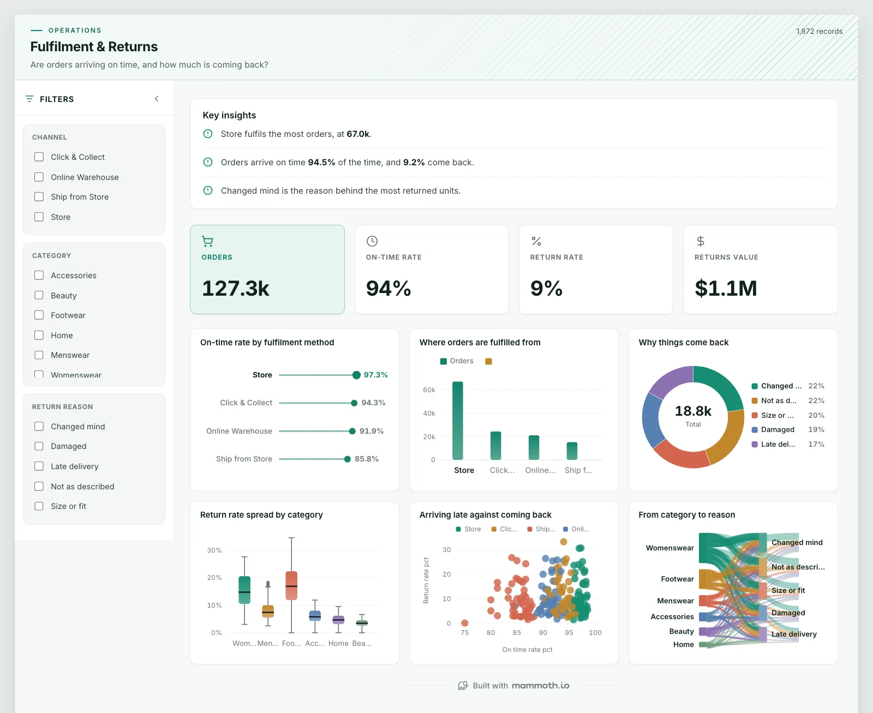Click the 1,872 records label
The height and width of the screenshot is (713, 873).
pos(819,31)
